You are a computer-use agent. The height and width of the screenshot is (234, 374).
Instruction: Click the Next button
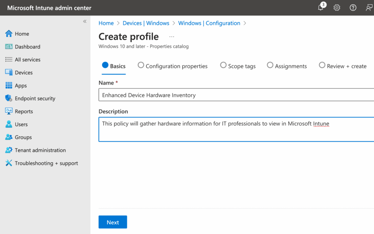click(x=112, y=222)
